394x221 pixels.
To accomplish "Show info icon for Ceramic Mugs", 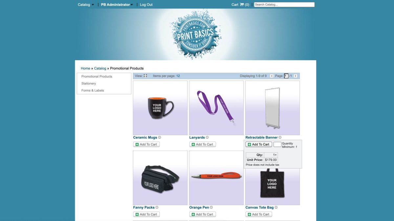I will [x=160, y=138].
